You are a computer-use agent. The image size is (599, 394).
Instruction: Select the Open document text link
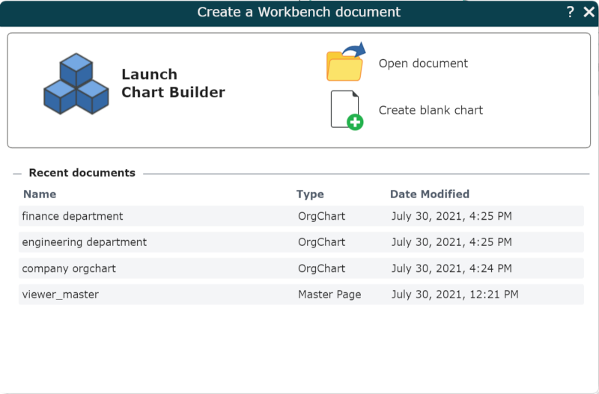[x=423, y=64]
